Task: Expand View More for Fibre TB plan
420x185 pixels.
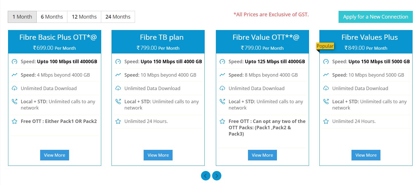Action: click(x=158, y=155)
